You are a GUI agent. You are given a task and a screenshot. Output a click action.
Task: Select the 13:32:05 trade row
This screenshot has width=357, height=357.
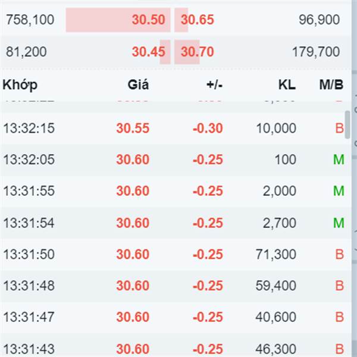pyautogui.click(x=176, y=159)
